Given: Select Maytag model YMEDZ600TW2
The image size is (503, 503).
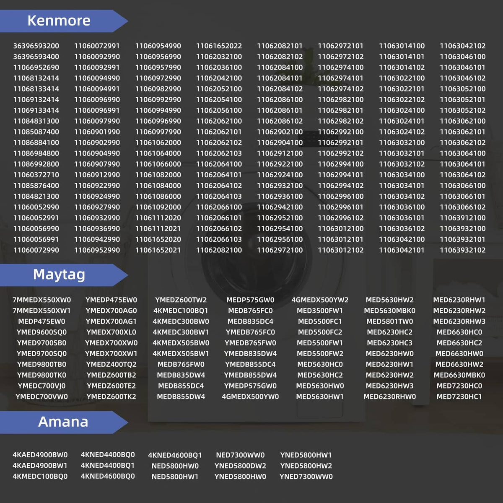Looking at the screenshot, I should point(181,300).
